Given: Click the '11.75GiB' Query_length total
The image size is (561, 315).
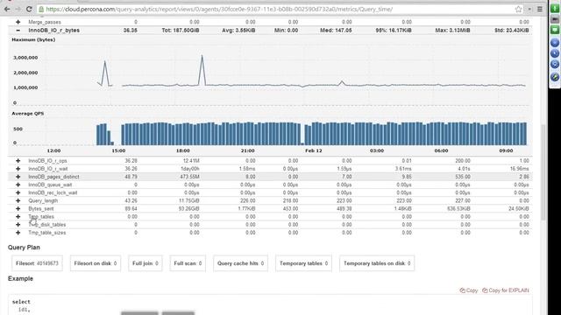Looking at the screenshot, I should pyautogui.click(x=189, y=200).
